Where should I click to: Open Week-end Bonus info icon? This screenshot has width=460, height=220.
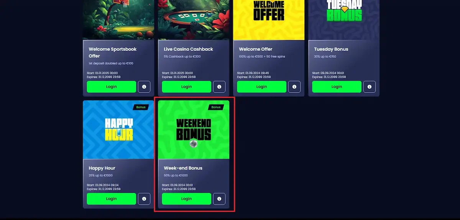(x=219, y=199)
